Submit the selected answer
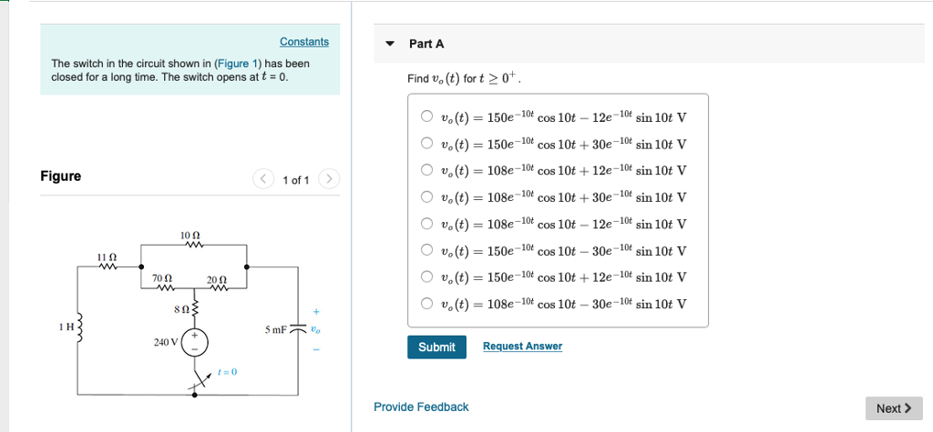The width and height of the screenshot is (933, 432). 436,347
